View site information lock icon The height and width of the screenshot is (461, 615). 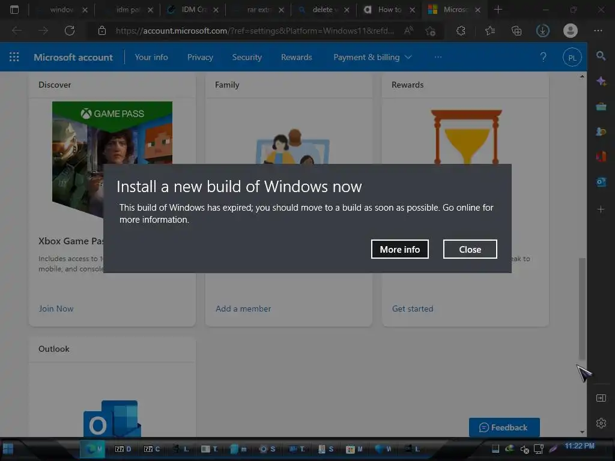tap(102, 31)
